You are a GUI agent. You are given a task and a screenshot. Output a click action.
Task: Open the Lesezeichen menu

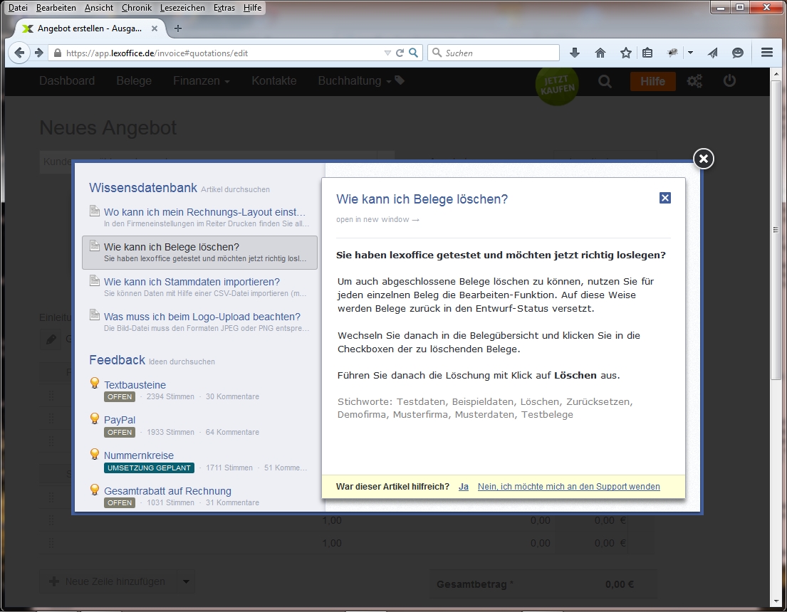182,8
